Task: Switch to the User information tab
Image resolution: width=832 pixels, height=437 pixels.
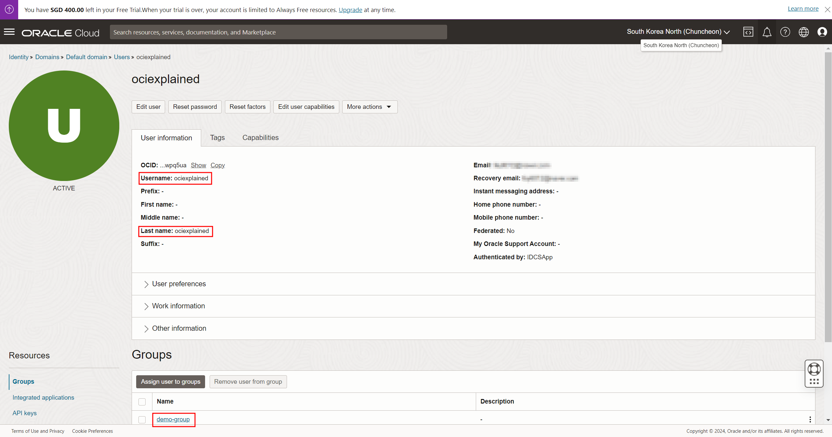Action: (x=166, y=138)
